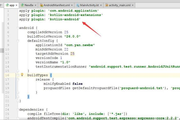Collapse the release block fold marker on line 17

point(18,79)
